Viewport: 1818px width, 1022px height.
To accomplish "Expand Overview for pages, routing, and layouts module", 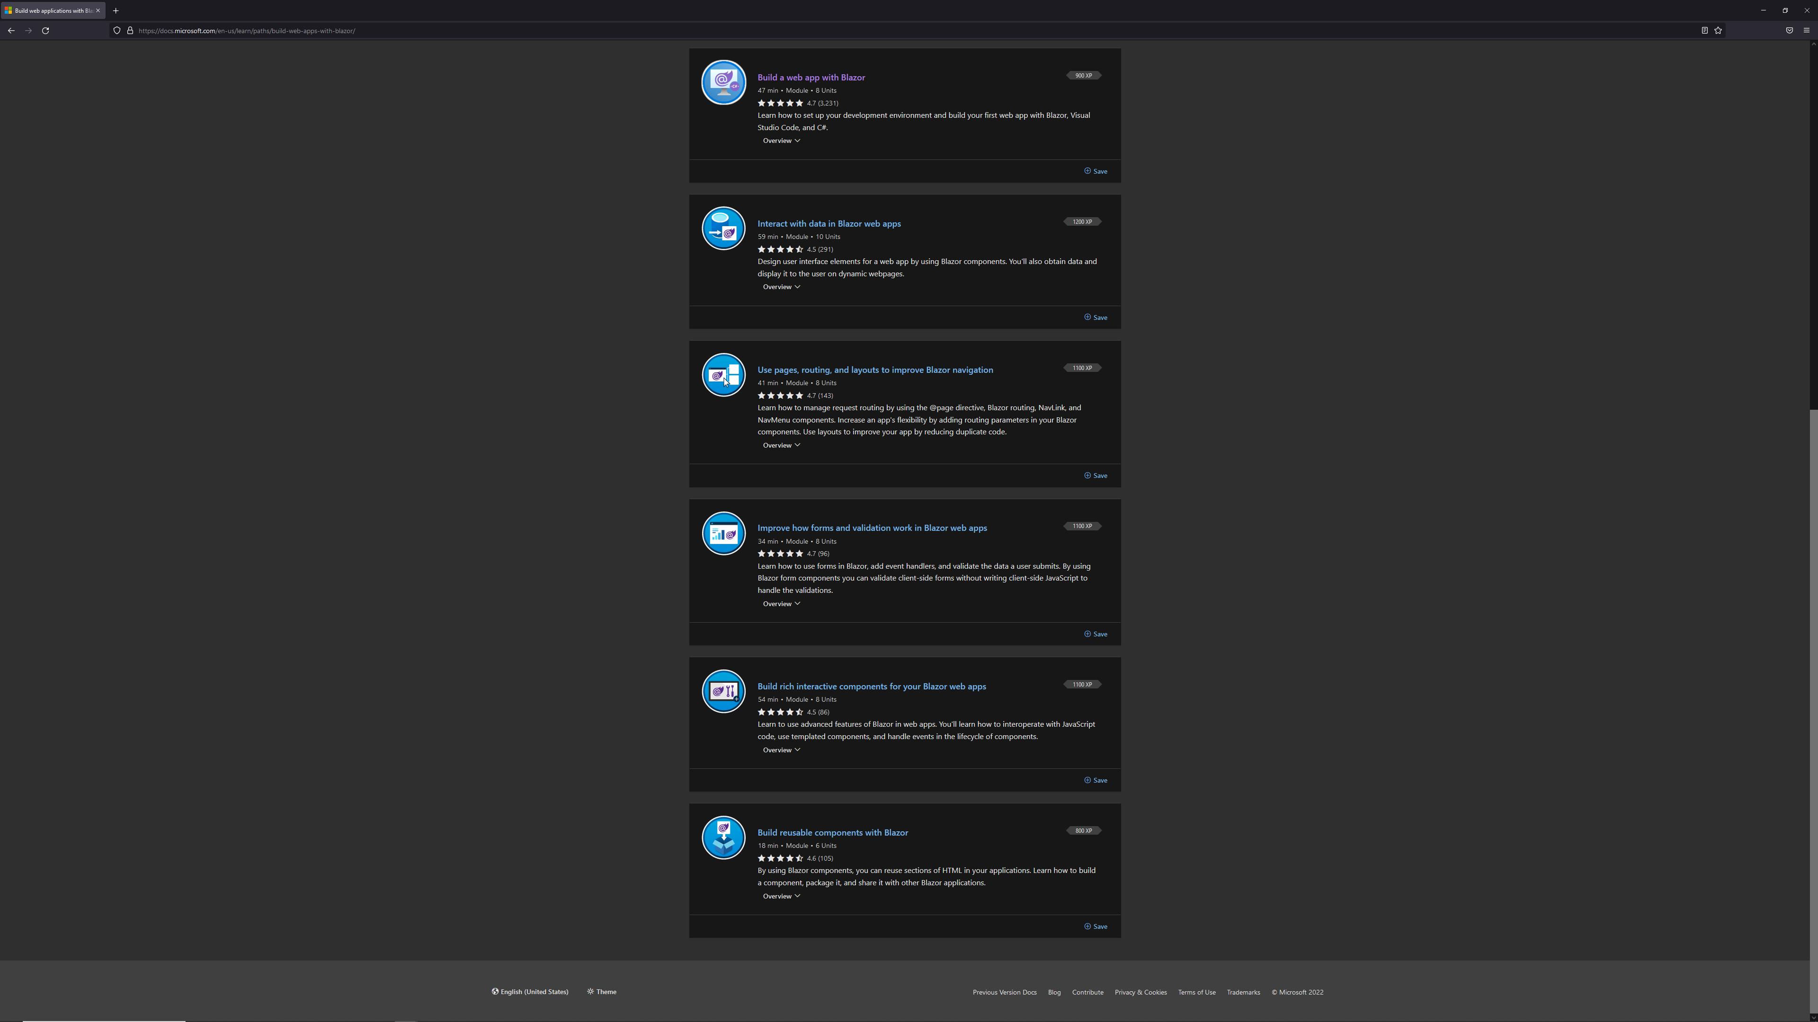I will click(x=781, y=445).
